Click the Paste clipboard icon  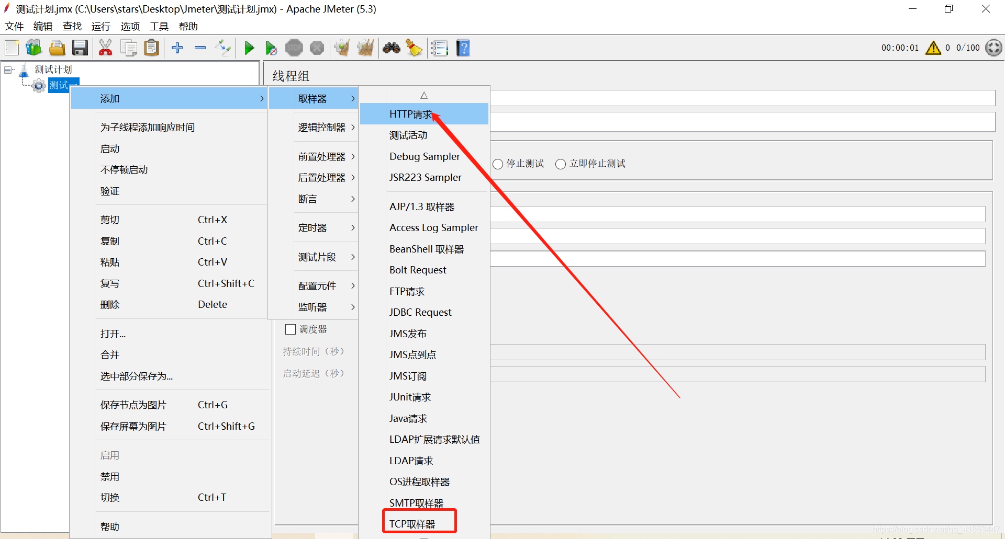151,48
